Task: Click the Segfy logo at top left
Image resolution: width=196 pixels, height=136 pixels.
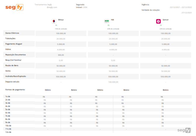Action: (x=14, y=8)
